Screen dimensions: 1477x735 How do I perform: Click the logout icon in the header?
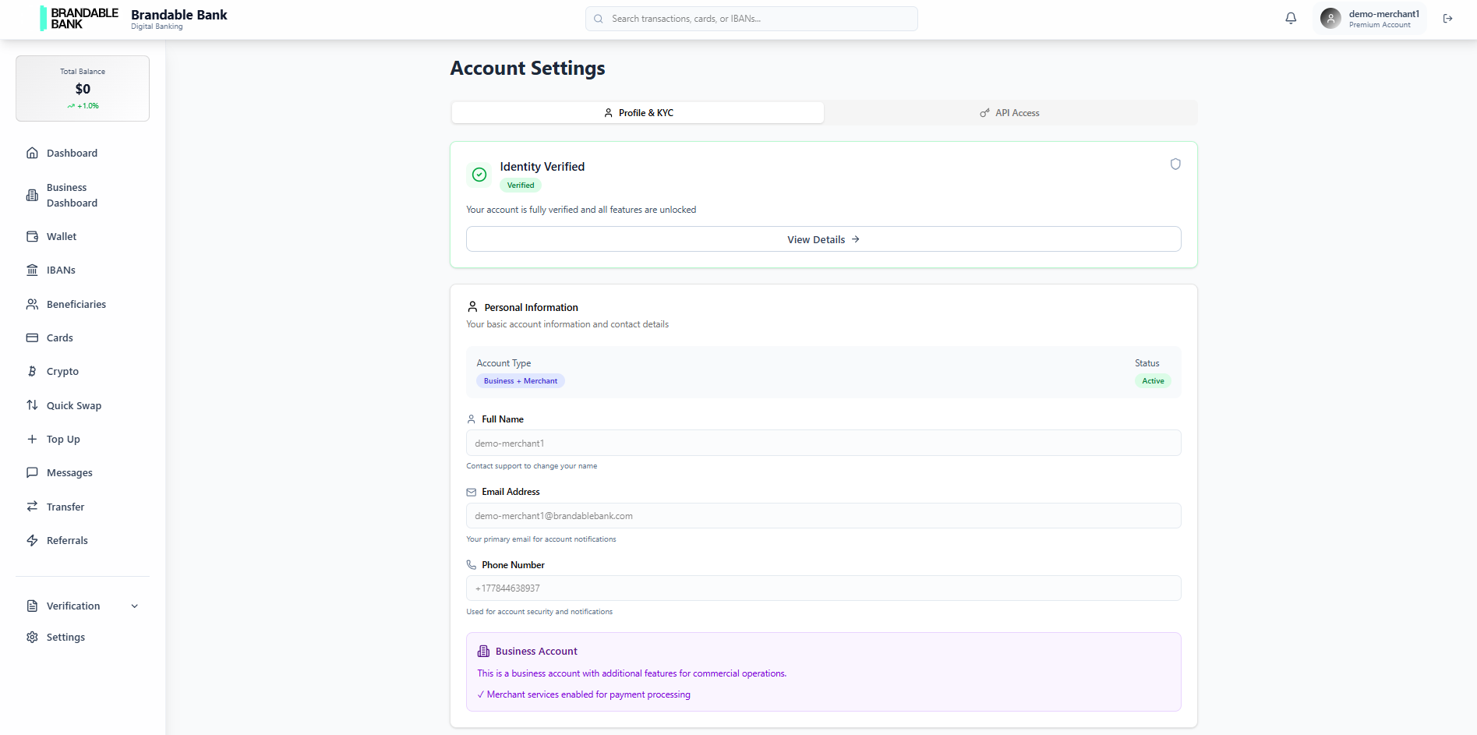coord(1447,18)
